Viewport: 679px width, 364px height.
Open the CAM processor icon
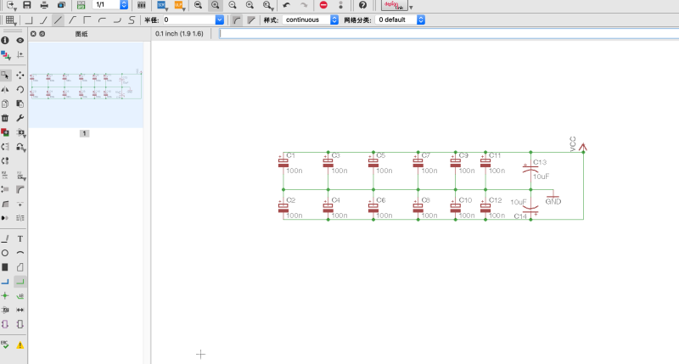(61, 5)
